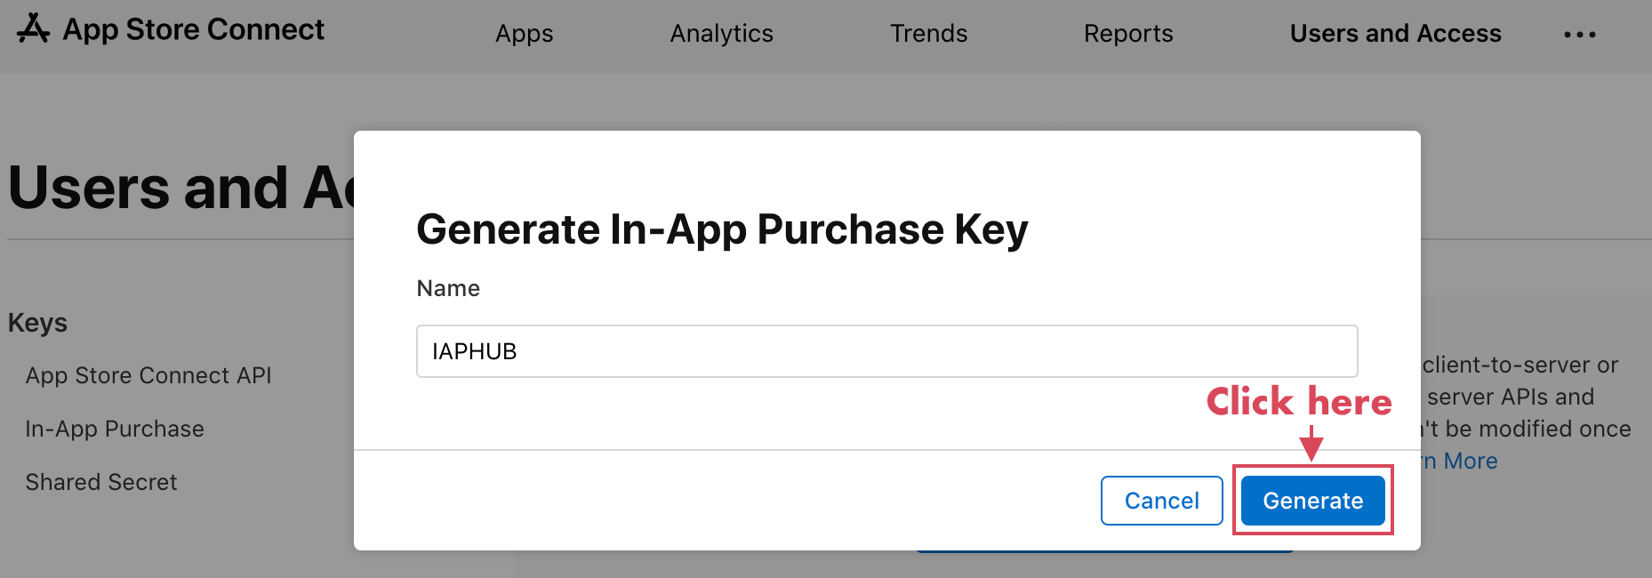Screen dimensions: 1652x578
Task: Click Generate to create the key
Action: pos(1312,501)
